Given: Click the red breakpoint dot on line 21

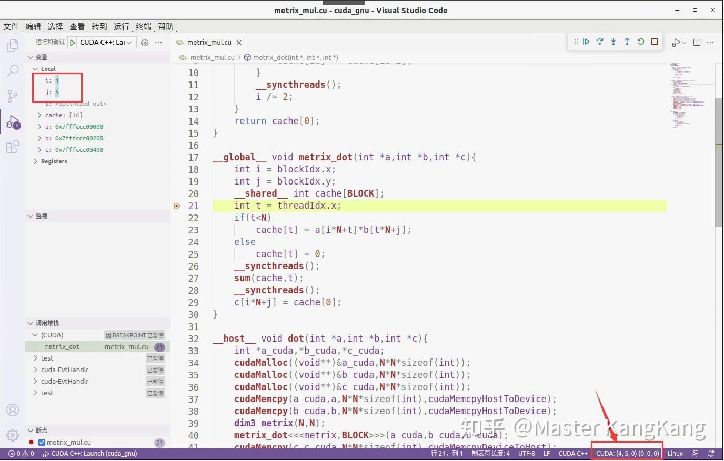Looking at the screenshot, I should [x=177, y=206].
